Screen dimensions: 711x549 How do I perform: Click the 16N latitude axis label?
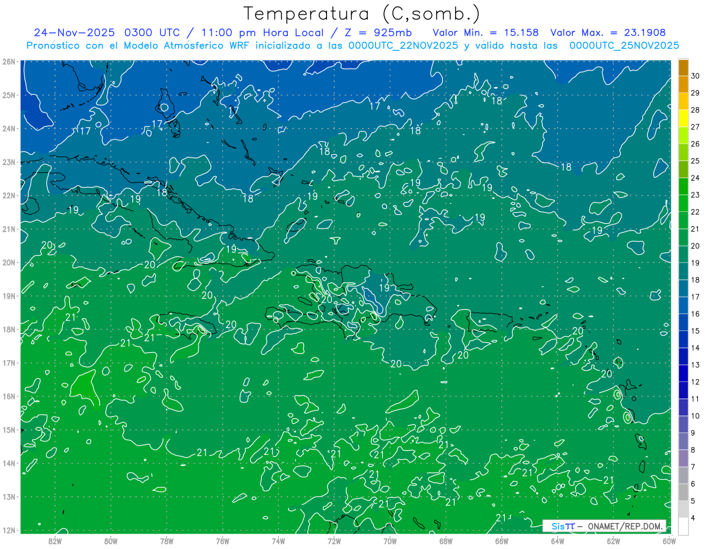(x=8, y=396)
